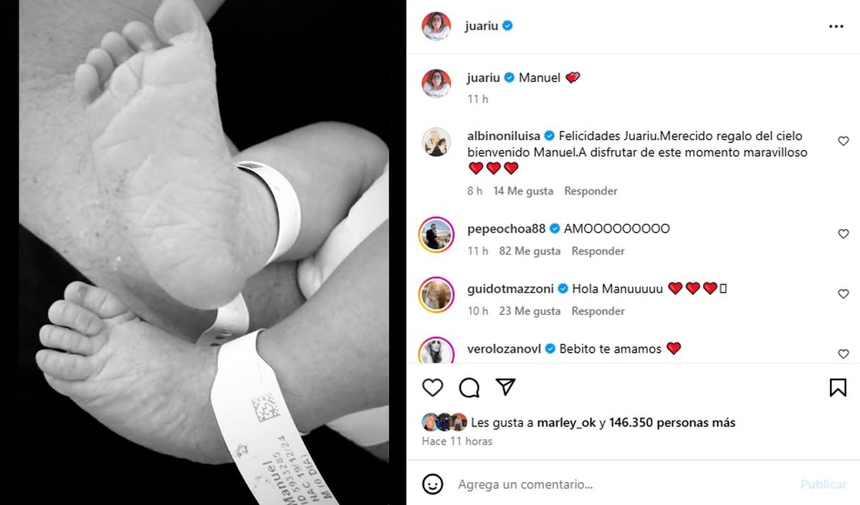Reply to albinoniluisa's comment
The height and width of the screenshot is (505, 860).
[591, 191]
